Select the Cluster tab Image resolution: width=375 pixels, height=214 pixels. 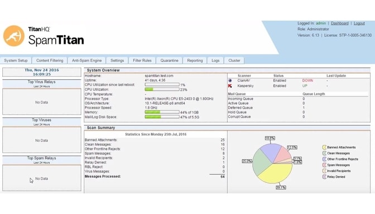point(234,60)
